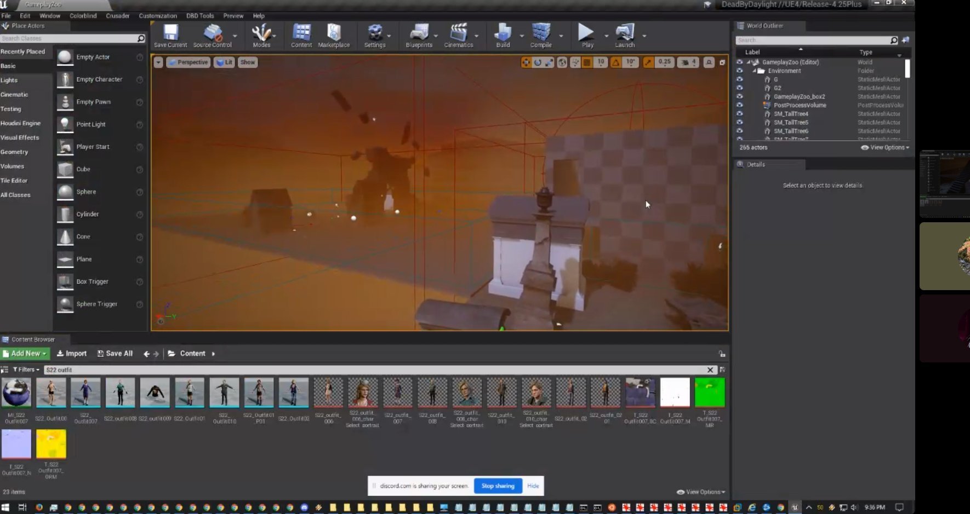Open the camera speed dropdown (4)
970x514 pixels.
pos(688,62)
